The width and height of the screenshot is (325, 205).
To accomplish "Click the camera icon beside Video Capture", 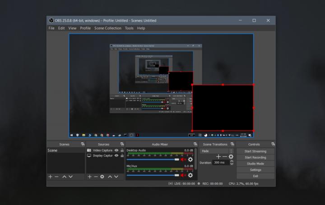I will [x=89, y=150].
